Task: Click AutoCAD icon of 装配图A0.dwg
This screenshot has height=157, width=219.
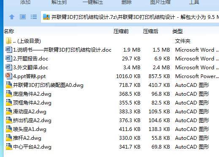Action: 9,85
